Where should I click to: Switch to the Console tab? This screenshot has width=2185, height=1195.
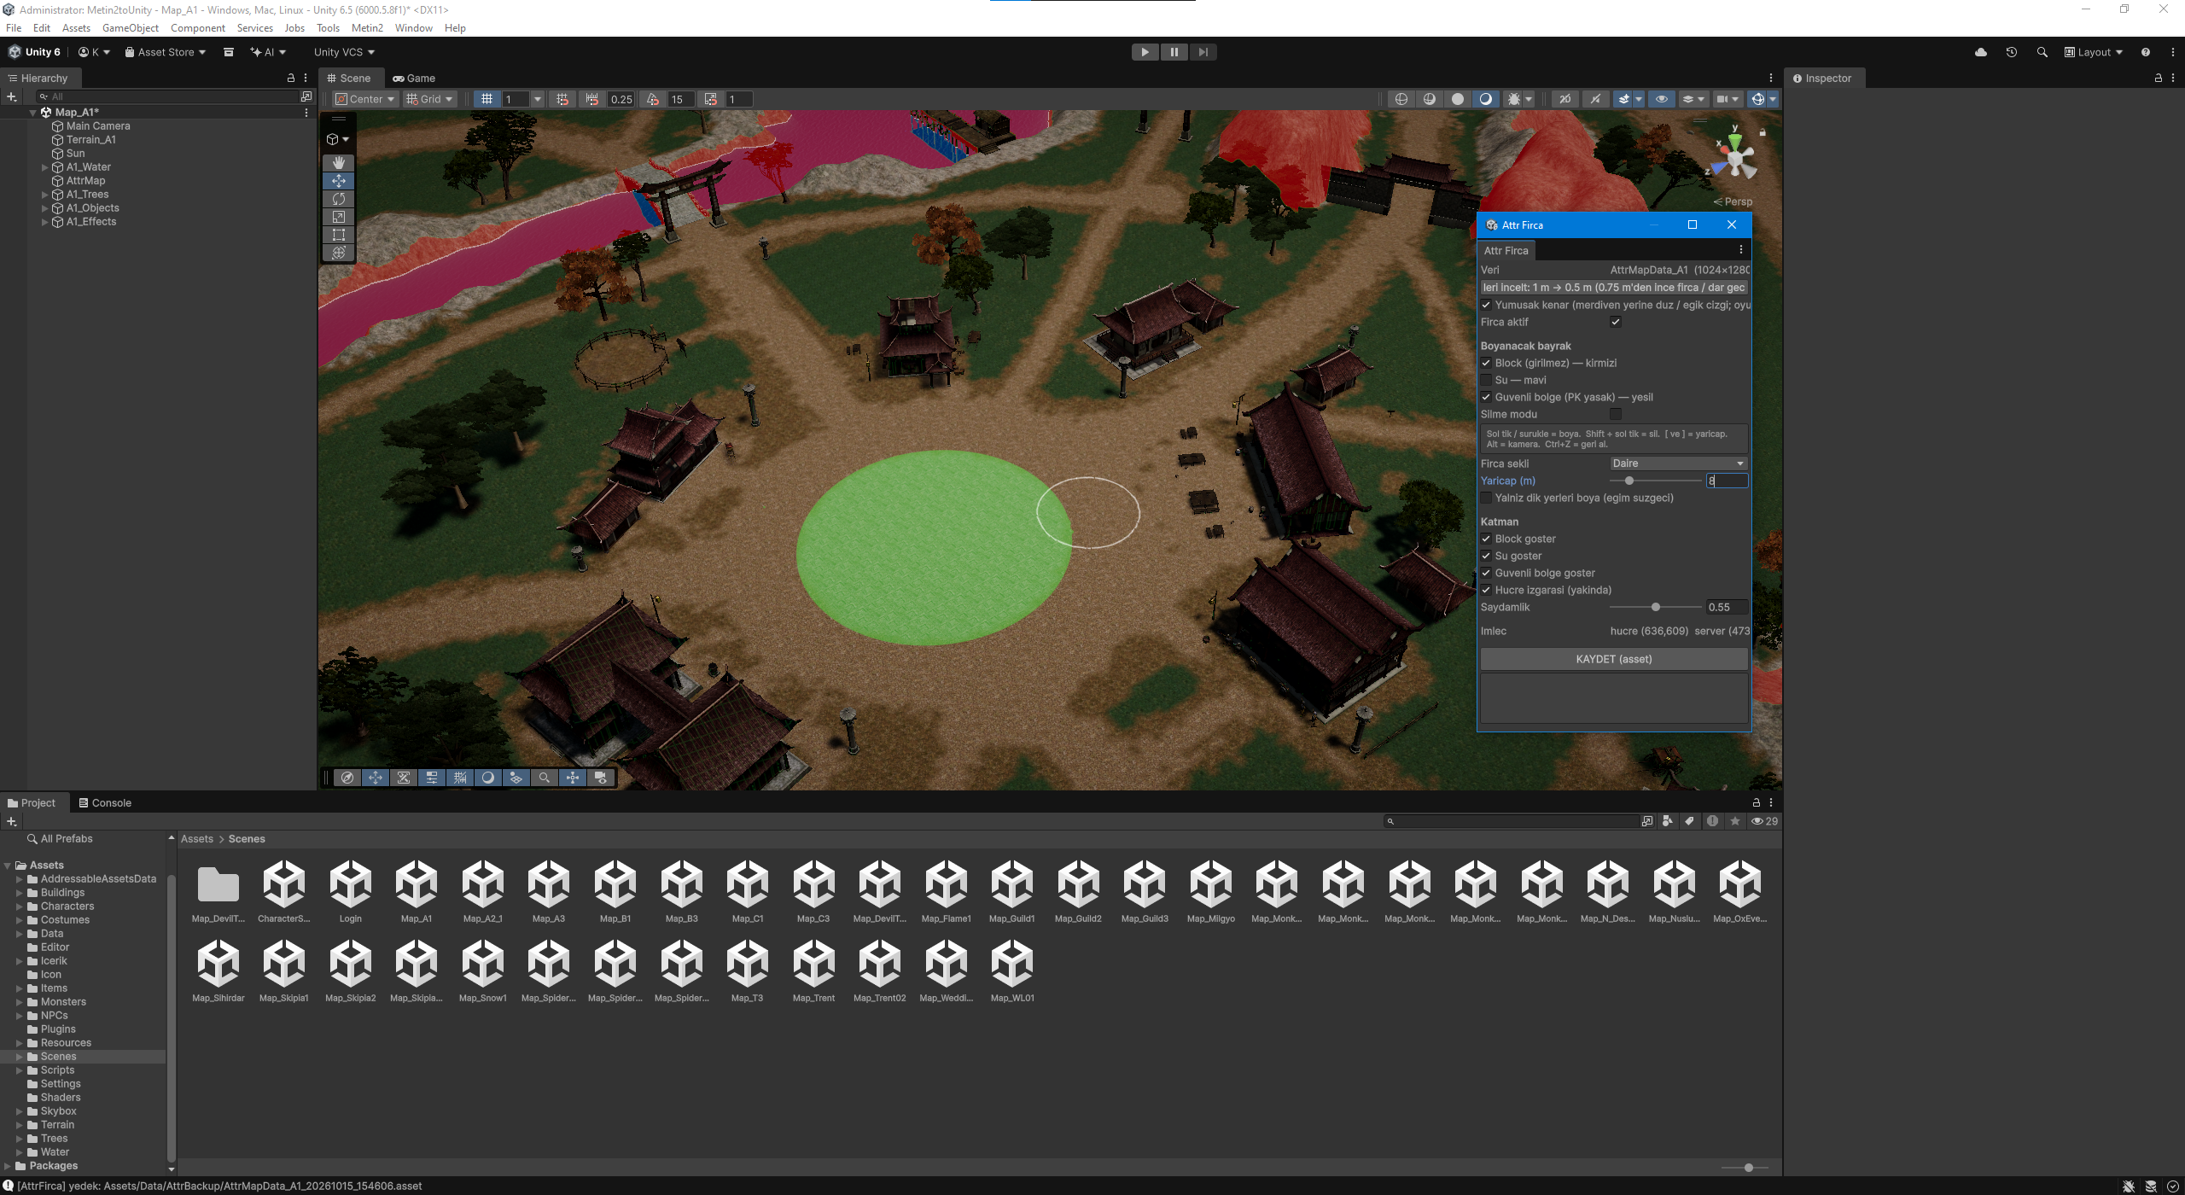[105, 803]
